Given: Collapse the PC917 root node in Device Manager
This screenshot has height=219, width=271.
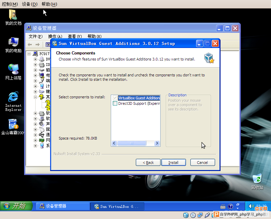Looking at the screenshot, I should 29,54.
